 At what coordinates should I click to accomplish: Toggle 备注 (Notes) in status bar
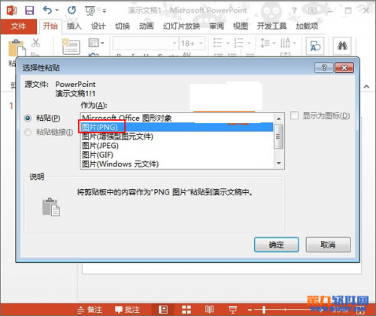coord(89,310)
